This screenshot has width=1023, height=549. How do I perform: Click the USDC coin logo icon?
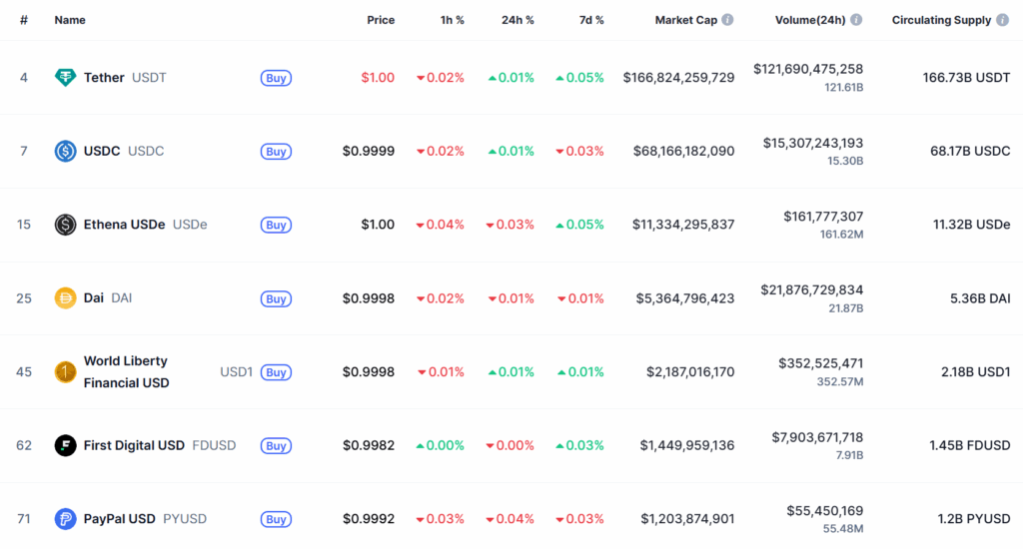coord(65,151)
